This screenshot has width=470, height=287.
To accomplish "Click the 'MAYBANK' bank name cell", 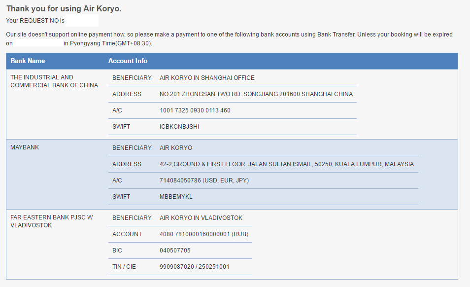I will coord(25,147).
